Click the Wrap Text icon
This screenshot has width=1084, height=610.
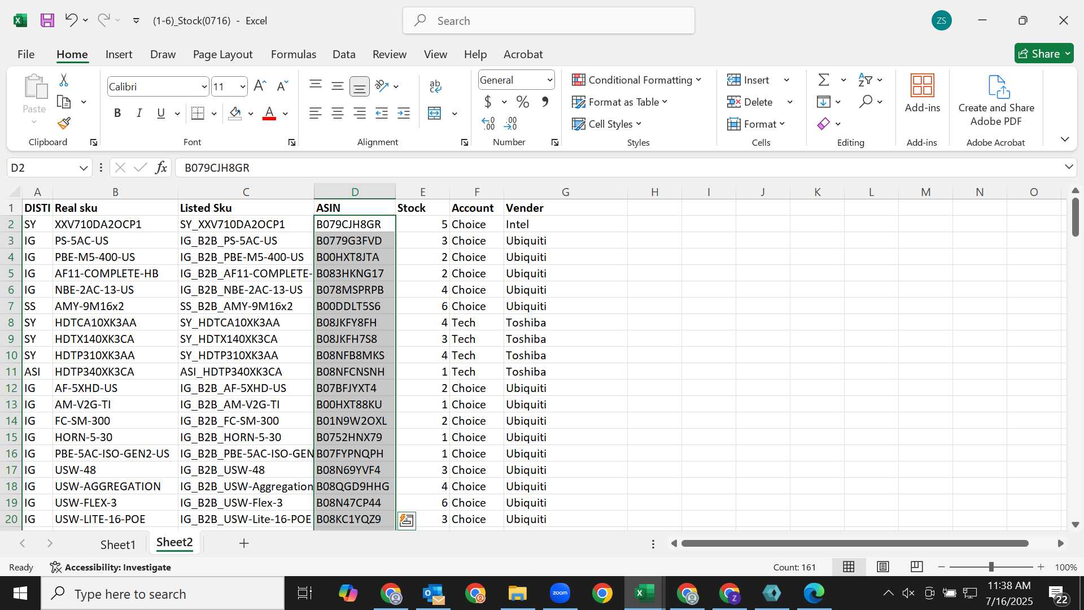pos(435,86)
